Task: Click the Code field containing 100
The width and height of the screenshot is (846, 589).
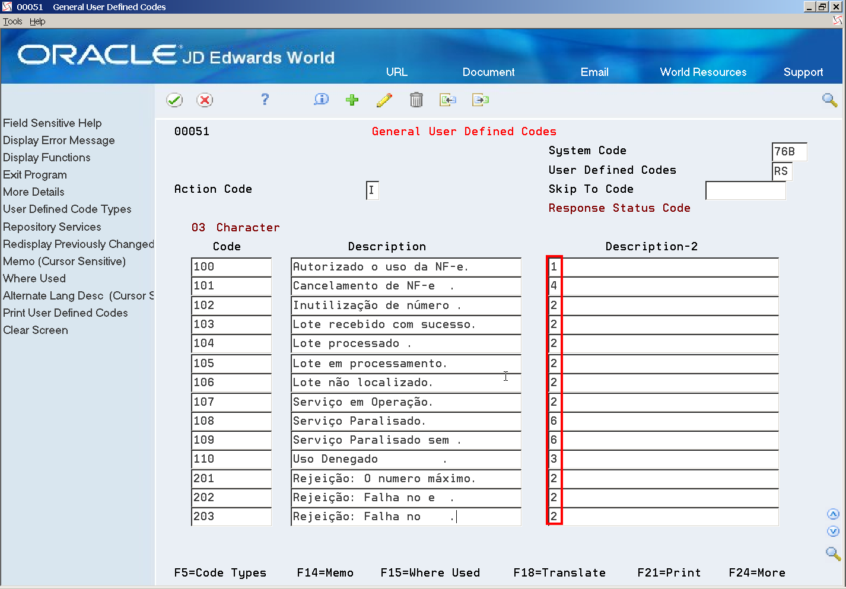Action: (231, 267)
